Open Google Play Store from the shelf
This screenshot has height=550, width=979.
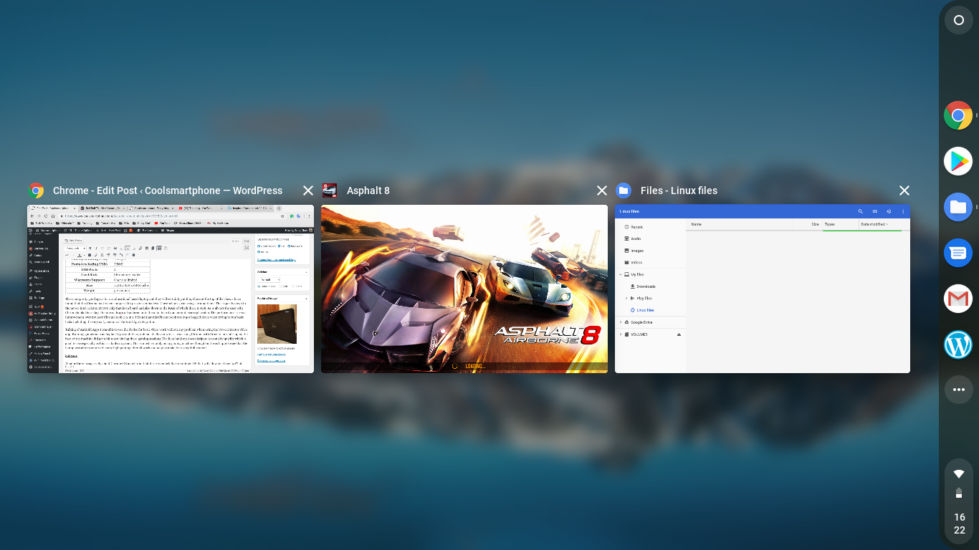coord(958,161)
